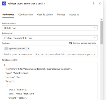106x100 pixels.
Task: Click the '"version": "1.4"' line
Action: point(13,77)
